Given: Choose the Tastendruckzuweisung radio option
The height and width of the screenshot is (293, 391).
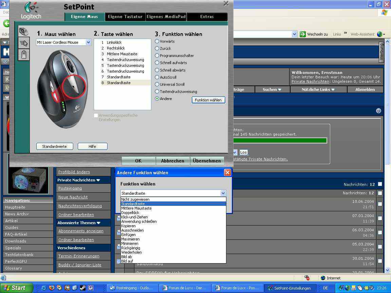Looking at the screenshot, I should point(157,92).
